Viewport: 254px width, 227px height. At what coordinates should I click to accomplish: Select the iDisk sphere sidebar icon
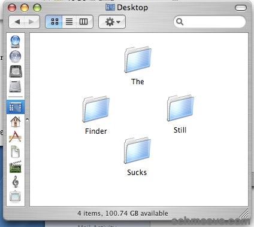coord(16,57)
